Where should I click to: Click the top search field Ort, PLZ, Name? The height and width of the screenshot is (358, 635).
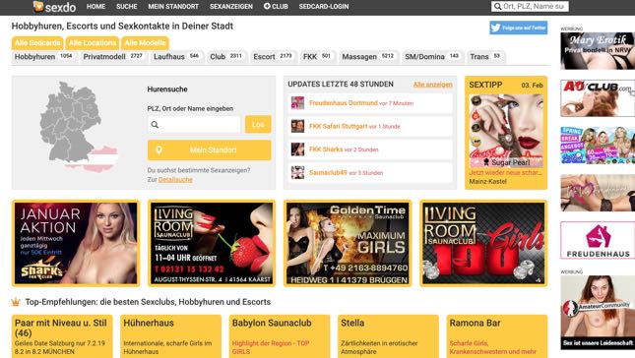point(530,7)
